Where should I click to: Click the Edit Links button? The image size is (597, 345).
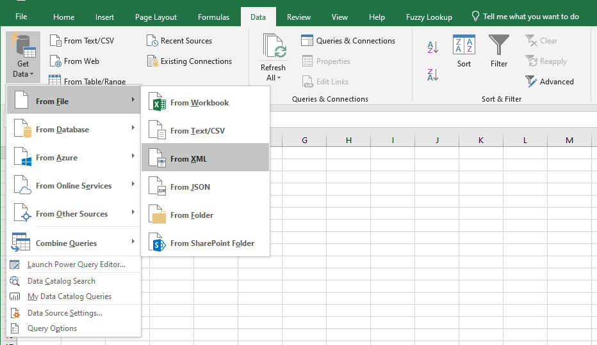[325, 82]
